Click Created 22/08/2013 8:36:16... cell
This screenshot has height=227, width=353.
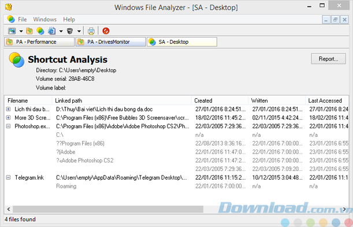(x=220, y=143)
